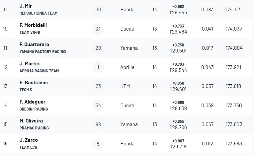This screenshot has width=254, height=156.
Task: Click rider number badge 88
Action: click(98, 124)
